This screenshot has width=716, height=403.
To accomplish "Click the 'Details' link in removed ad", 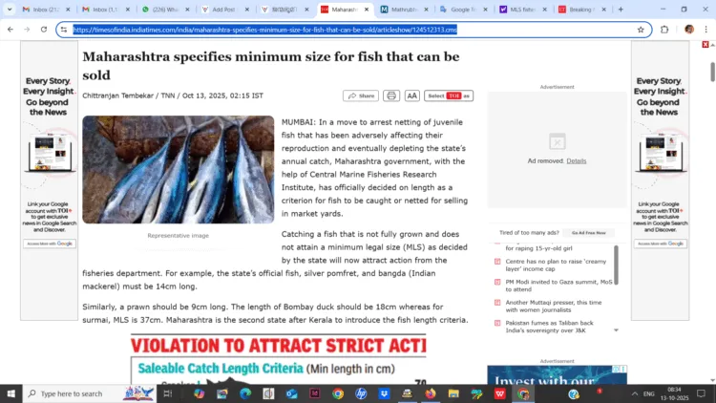I will [x=577, y=160].
